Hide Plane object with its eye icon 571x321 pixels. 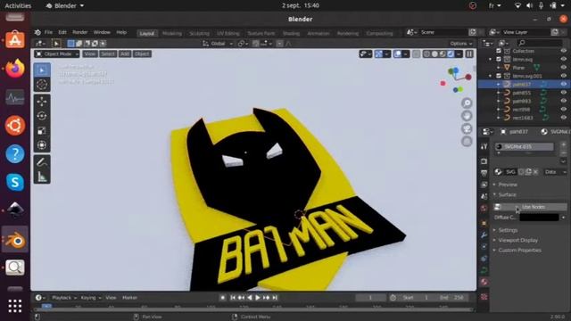[564, 68]
